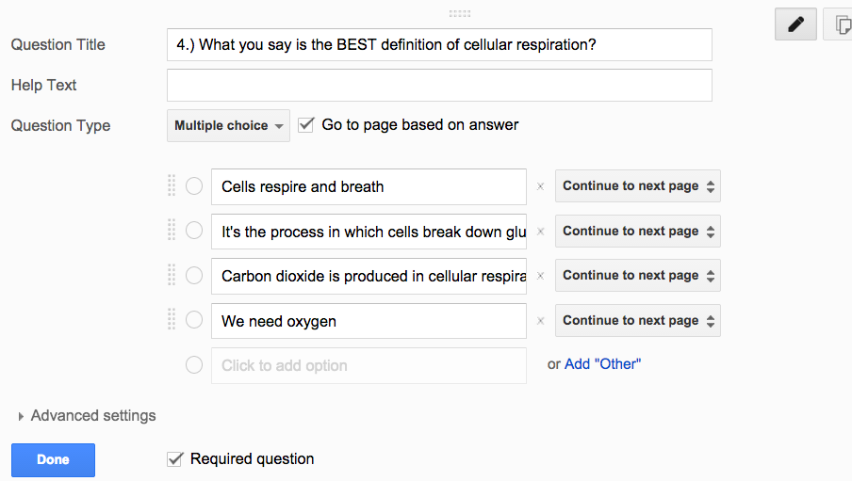
Task: Grab drag handle beside 'Cells respire and breath'
Action: (x=172, y=186)
